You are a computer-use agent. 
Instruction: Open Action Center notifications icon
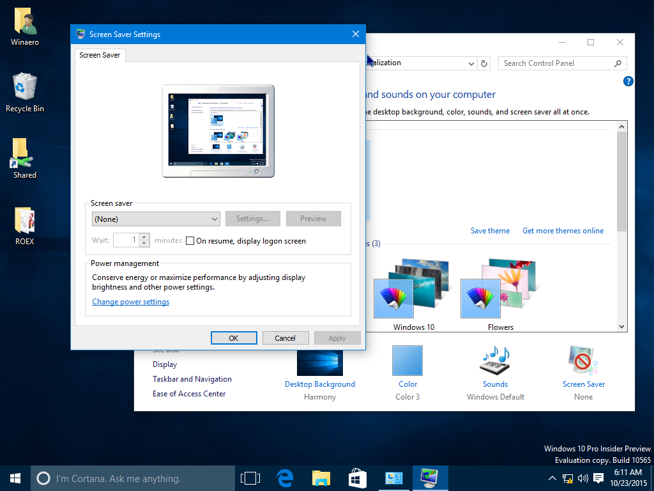(598, 478)
